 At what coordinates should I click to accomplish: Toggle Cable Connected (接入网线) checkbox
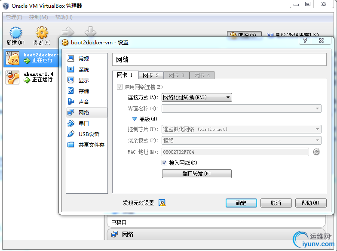(x=164, y=163)
